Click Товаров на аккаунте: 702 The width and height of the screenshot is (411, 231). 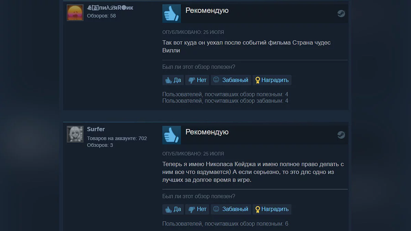(117, 138)
